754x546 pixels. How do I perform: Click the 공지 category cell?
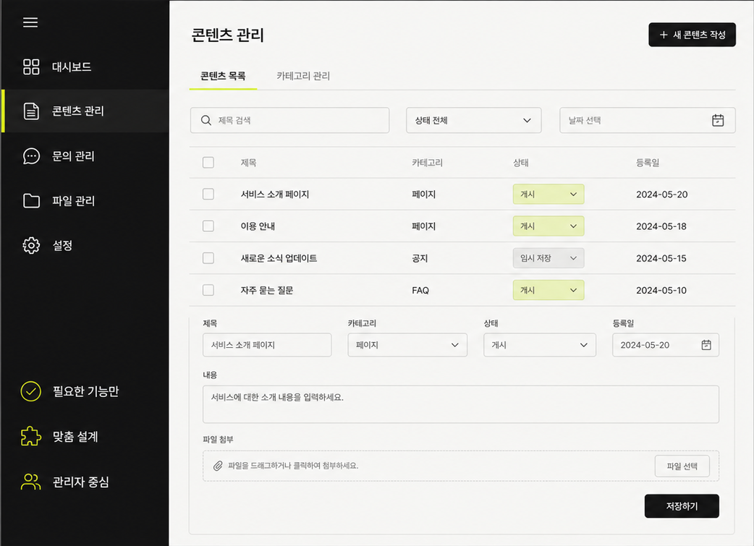[420, 258]
